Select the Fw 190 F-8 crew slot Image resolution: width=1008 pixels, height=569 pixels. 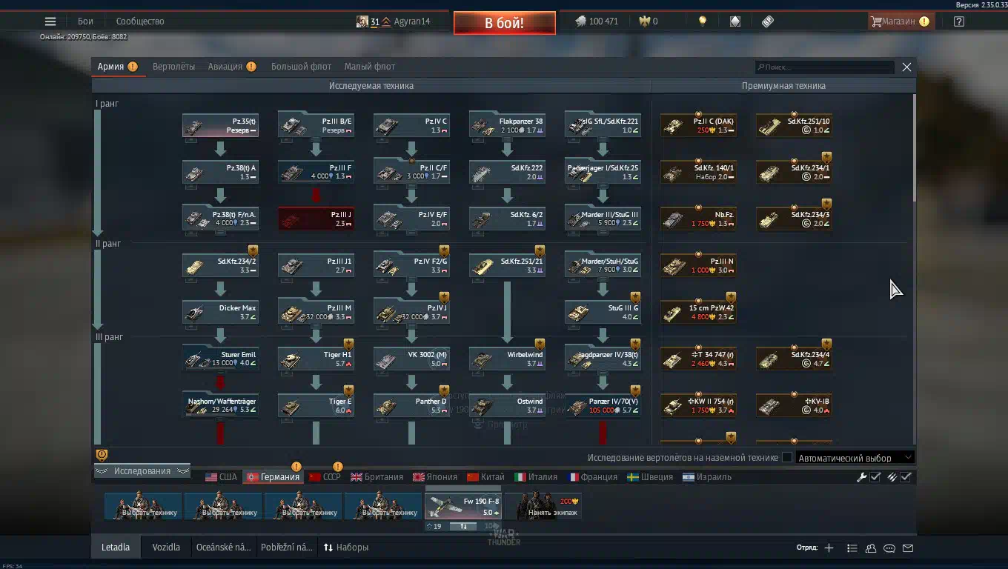tap(463, 507)
